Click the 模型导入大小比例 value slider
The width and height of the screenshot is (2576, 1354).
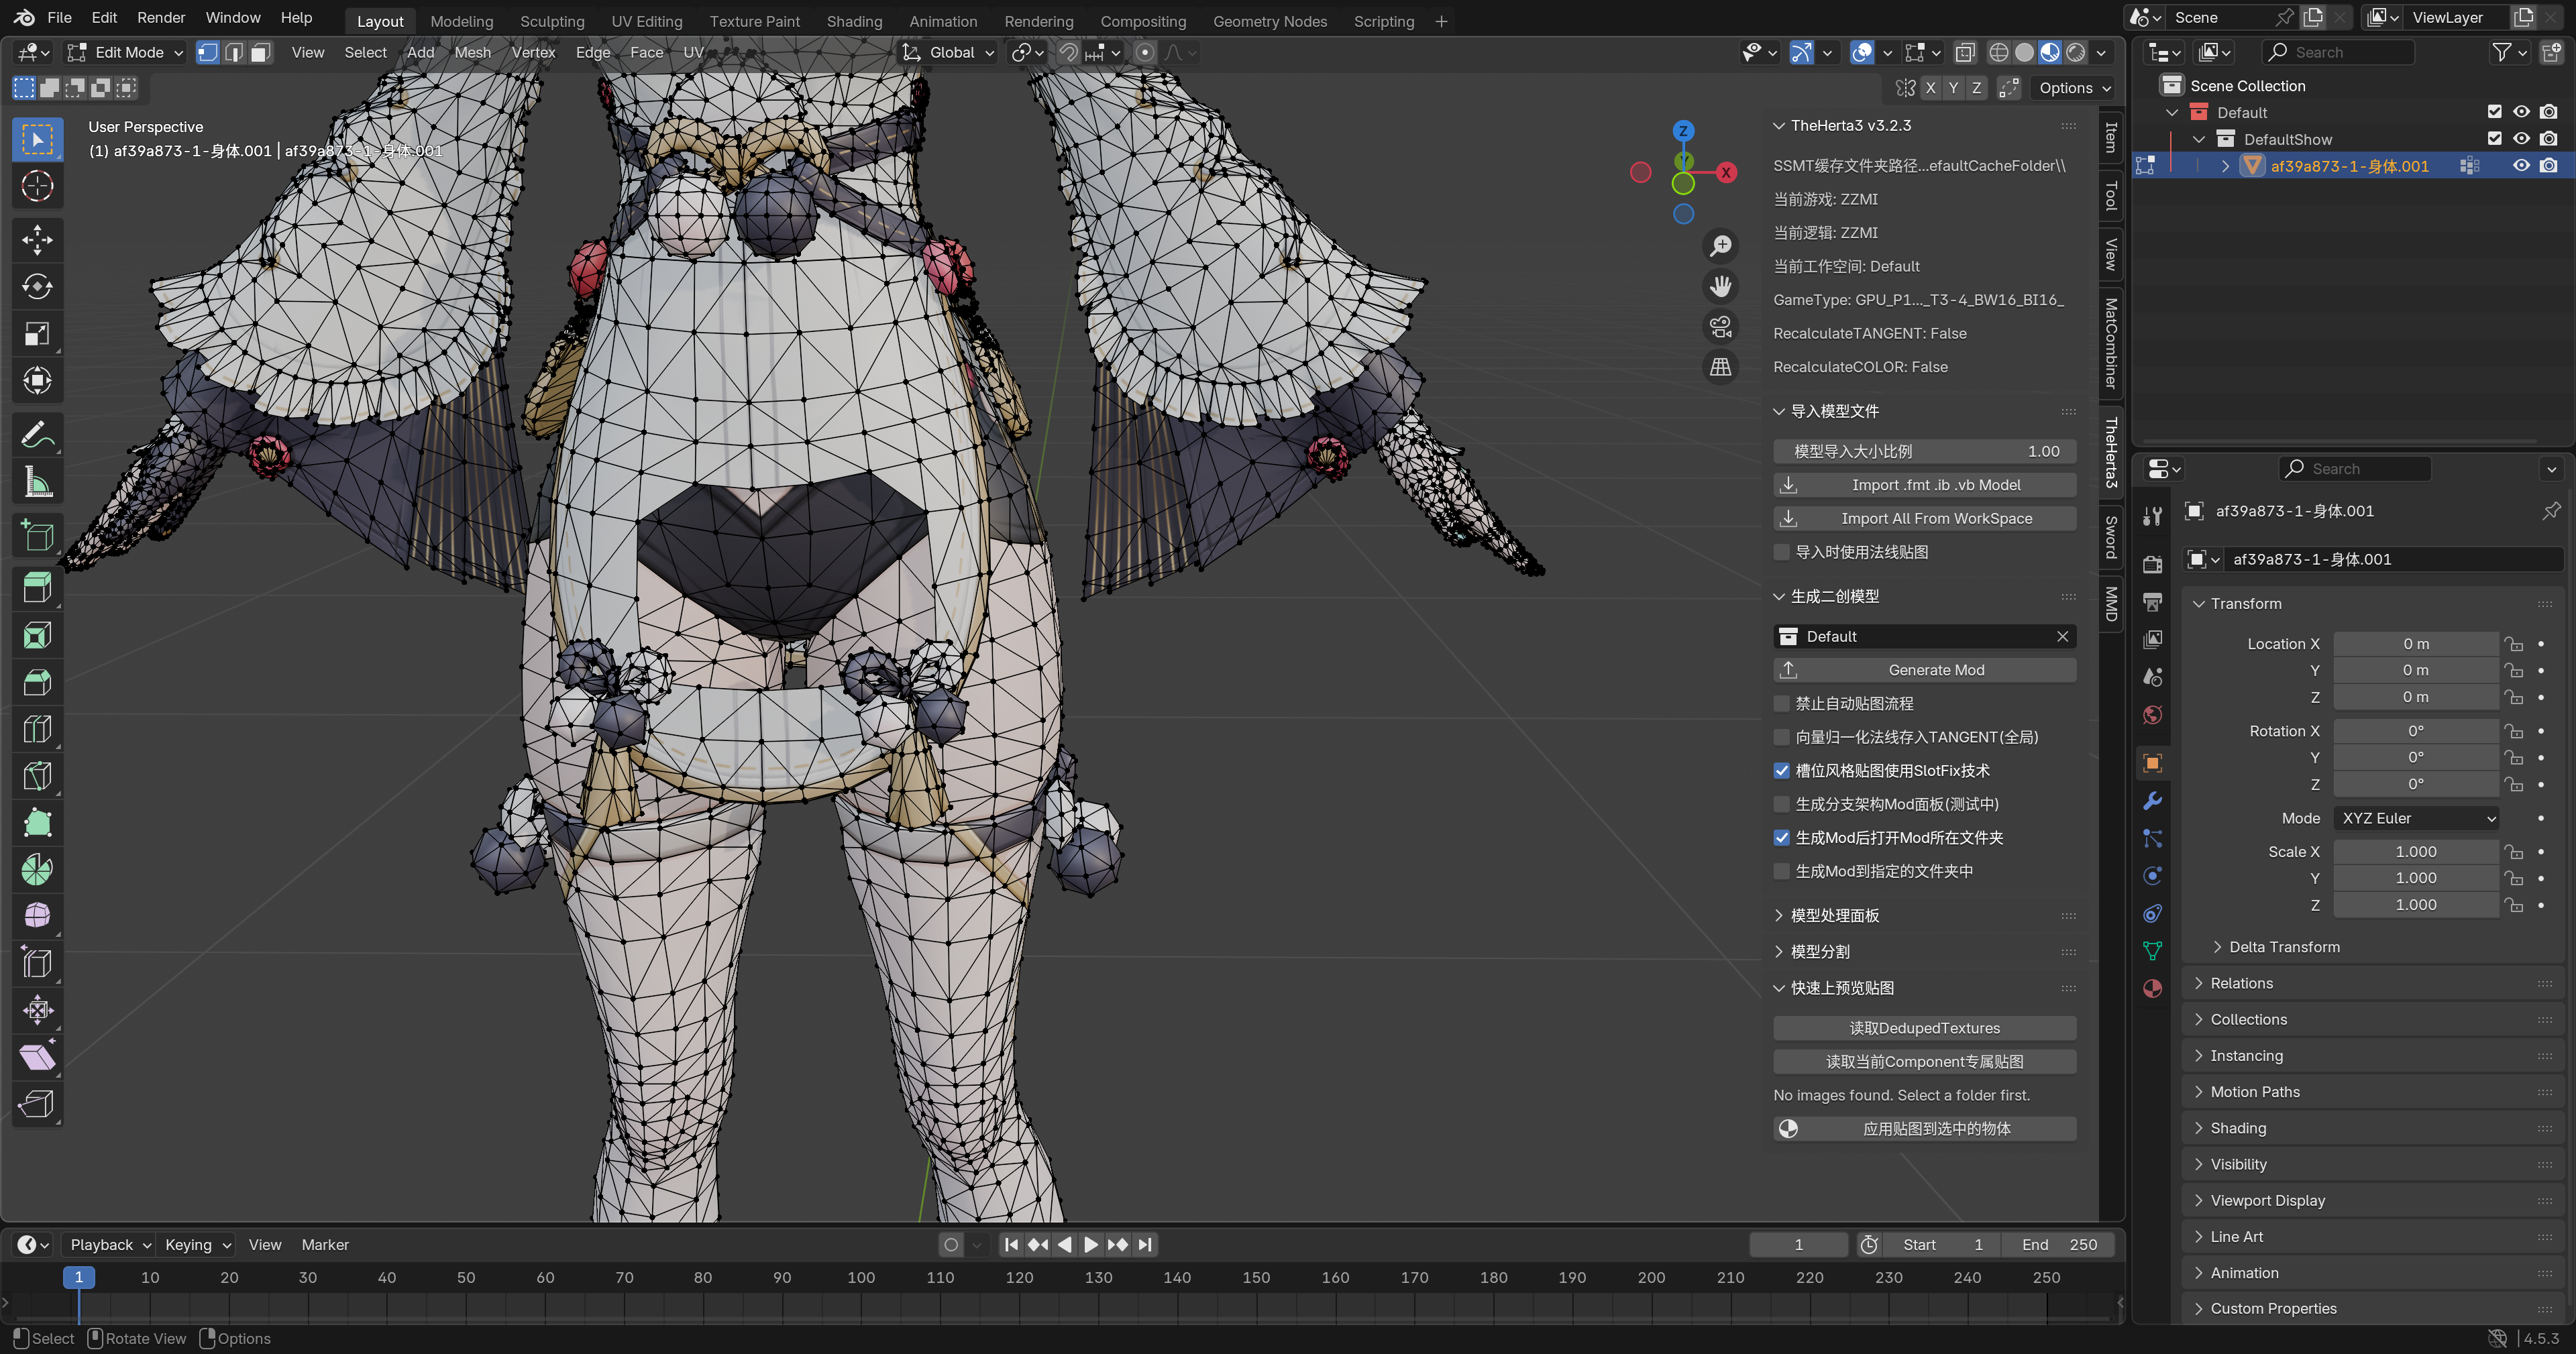(x=1924, y=451)
